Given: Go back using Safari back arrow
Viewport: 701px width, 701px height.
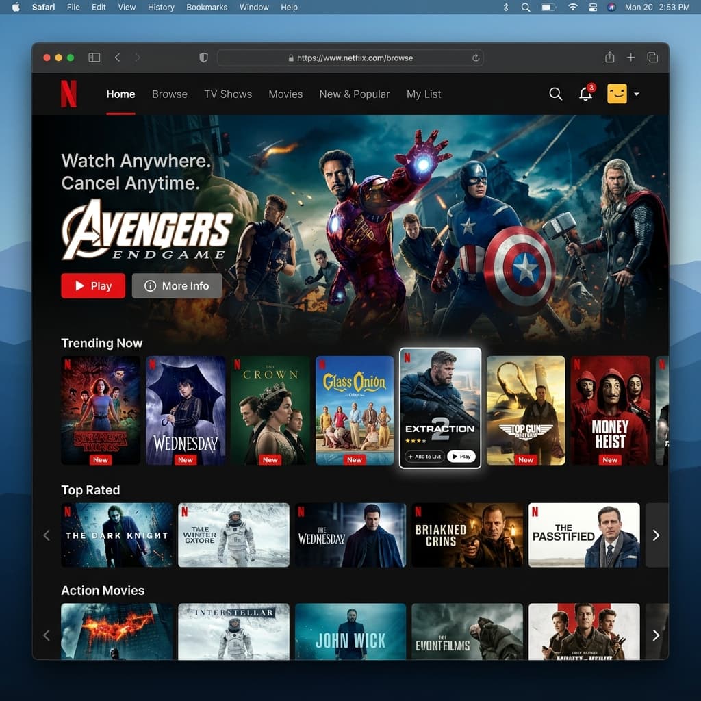Looking at the screenshot, I should (x=117, y=58).
